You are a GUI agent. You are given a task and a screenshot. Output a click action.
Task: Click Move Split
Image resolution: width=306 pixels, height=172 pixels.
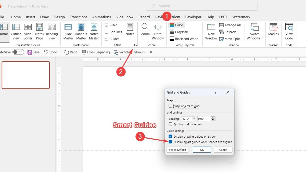click(x=230, y=39)
